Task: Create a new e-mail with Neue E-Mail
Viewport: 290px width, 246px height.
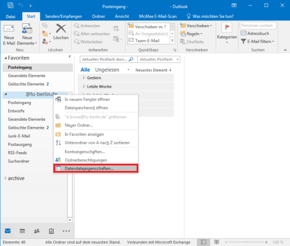Action: 9,34
